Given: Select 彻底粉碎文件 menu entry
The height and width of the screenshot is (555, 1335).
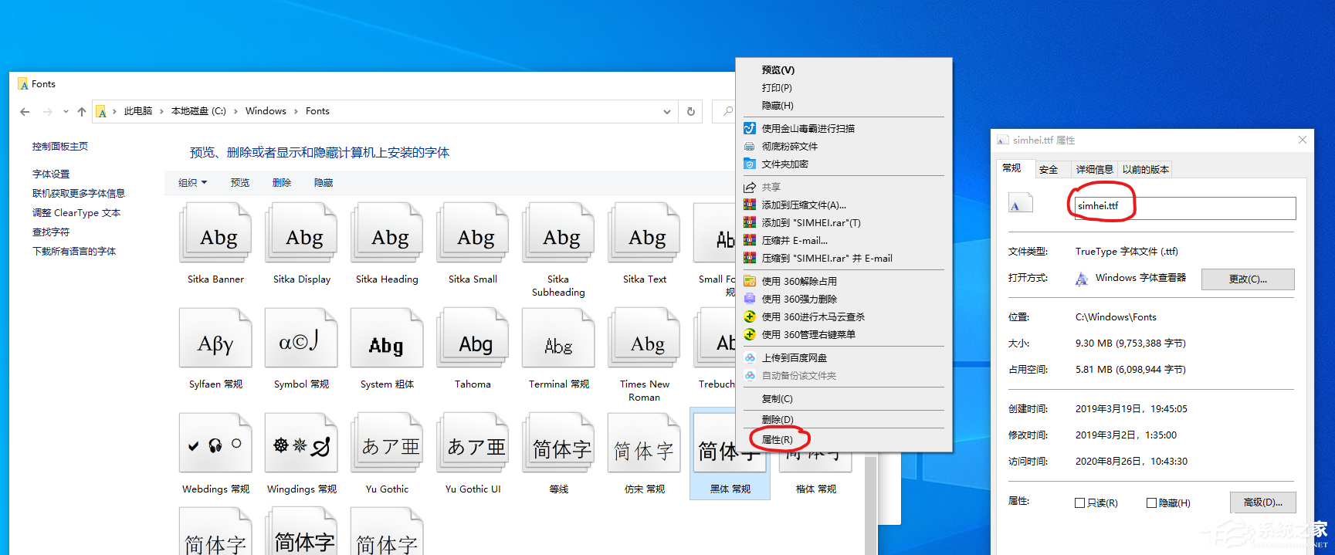Looking at the screenshot, I should pyautogui.click(x=843, y=147).
